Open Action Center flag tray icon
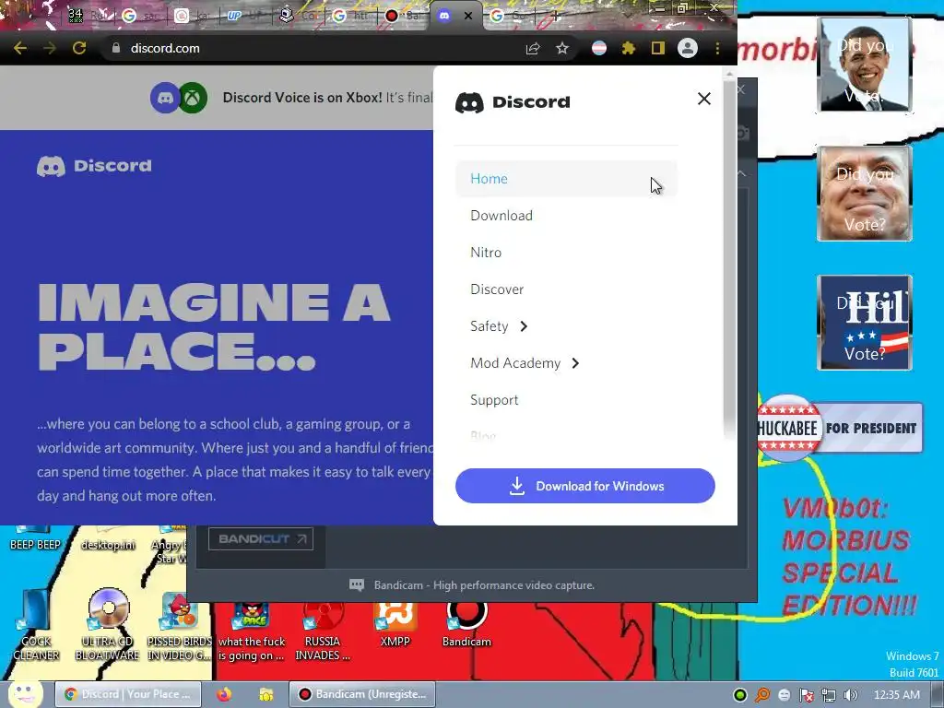This screenshot has height=708, width=944. click(806, 695)
